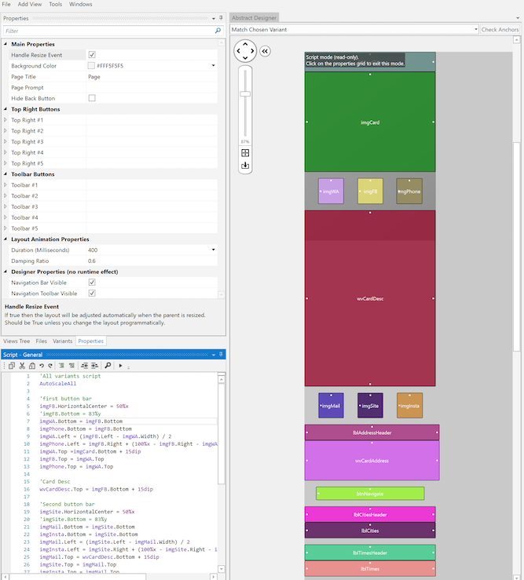Click the copy icon in script toolbar
The image size is (524, 580).
pyautogui.click(x=13, y=366)
